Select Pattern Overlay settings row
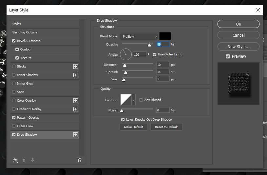 click(45, 118)
